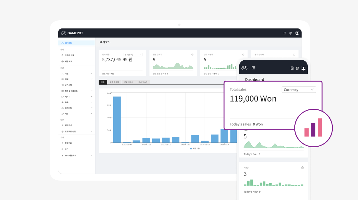The width and height of the screenshot is (358, 200).
Task: Click the info icon on NRU card
Action: click(302, 168)
